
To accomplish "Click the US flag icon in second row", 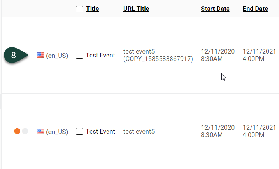I will [40, 132].
